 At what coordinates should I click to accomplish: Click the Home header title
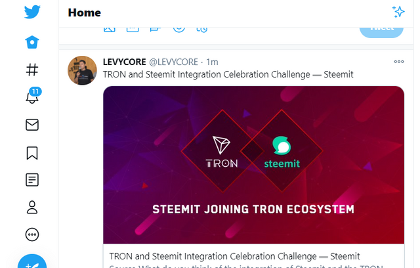tap(85, 12)
